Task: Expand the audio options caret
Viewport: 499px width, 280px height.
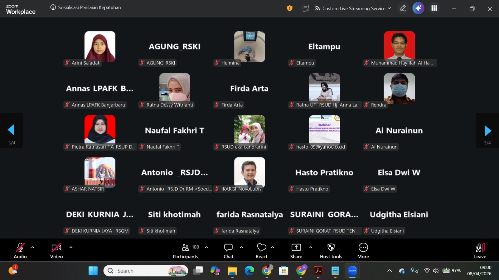Action: click(x=33, y=247)
